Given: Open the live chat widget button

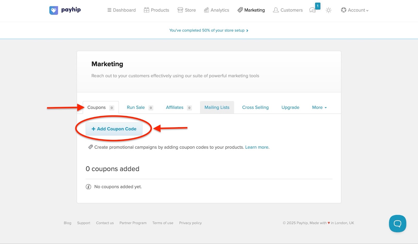Looking at the screenshot, I should tap(397, 224).
